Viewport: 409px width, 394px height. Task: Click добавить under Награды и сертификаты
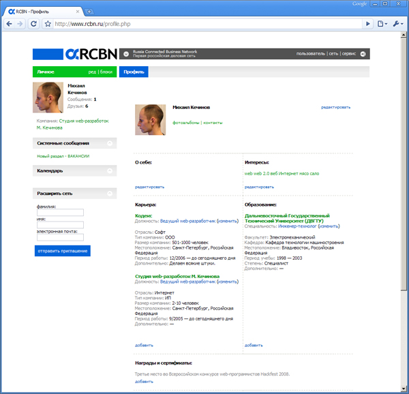144,382
